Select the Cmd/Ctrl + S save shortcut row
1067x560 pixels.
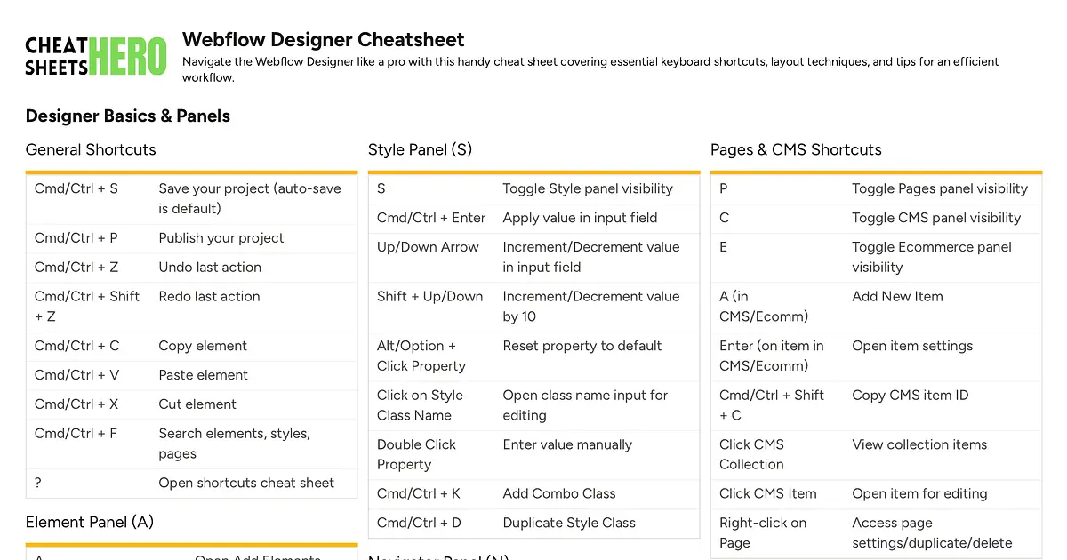[191, 197]
